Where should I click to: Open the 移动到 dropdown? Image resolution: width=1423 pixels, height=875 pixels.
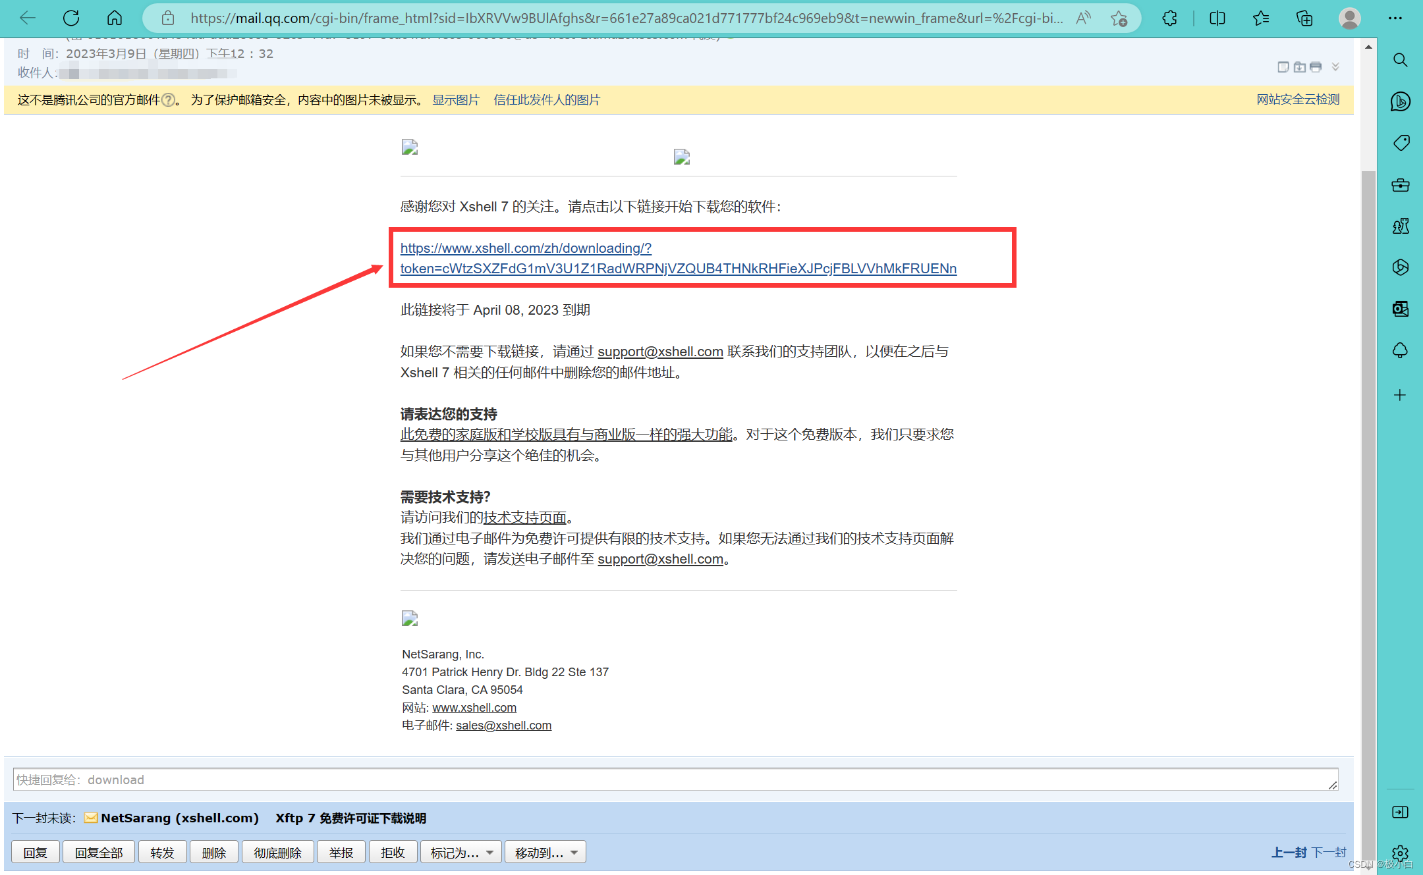tap(545, 853)
